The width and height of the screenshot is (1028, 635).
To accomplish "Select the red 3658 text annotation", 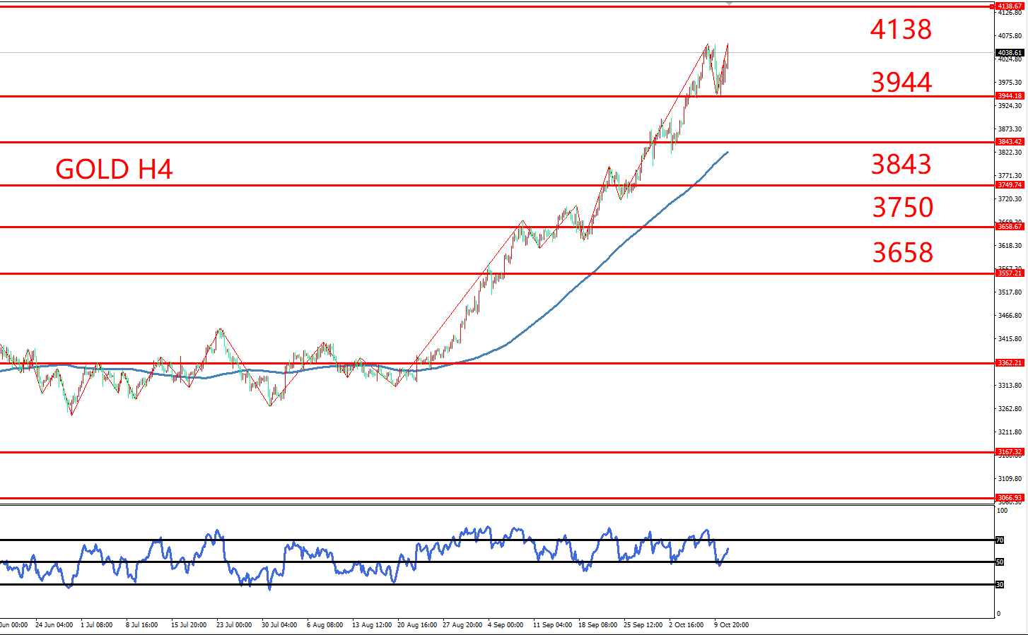I will click(902, 253).
